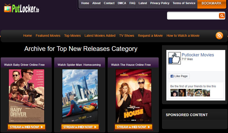This screenshot has width=228, height=133.
Task: Click the SPONSORED CONTENT heading
Action: 187,115
